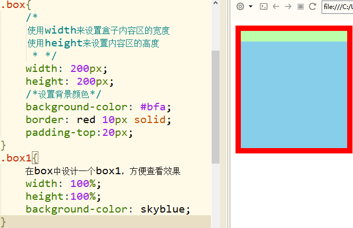Click the .box1 selector text

click(16, 158)
